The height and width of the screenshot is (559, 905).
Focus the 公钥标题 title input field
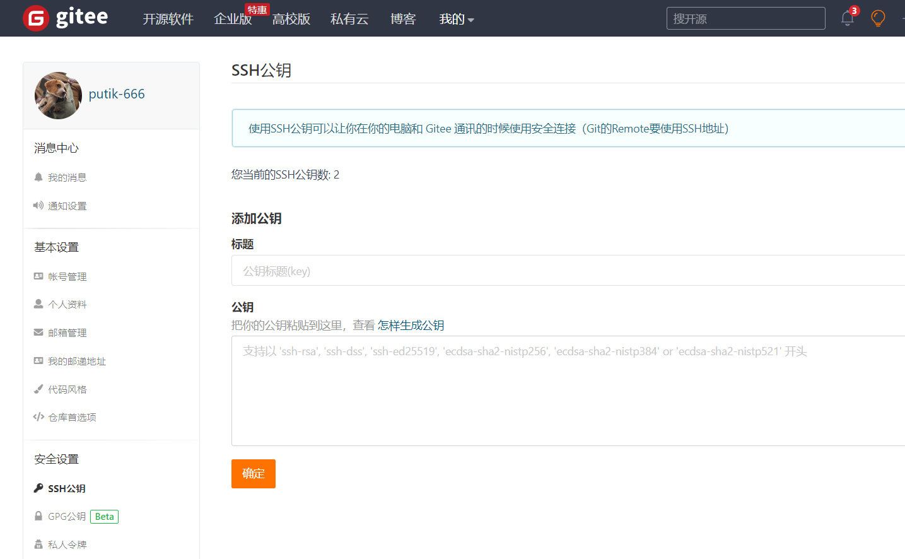click(x=568, y=271)
